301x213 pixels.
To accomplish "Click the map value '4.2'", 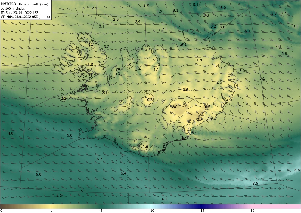I will tap(159, 12).
